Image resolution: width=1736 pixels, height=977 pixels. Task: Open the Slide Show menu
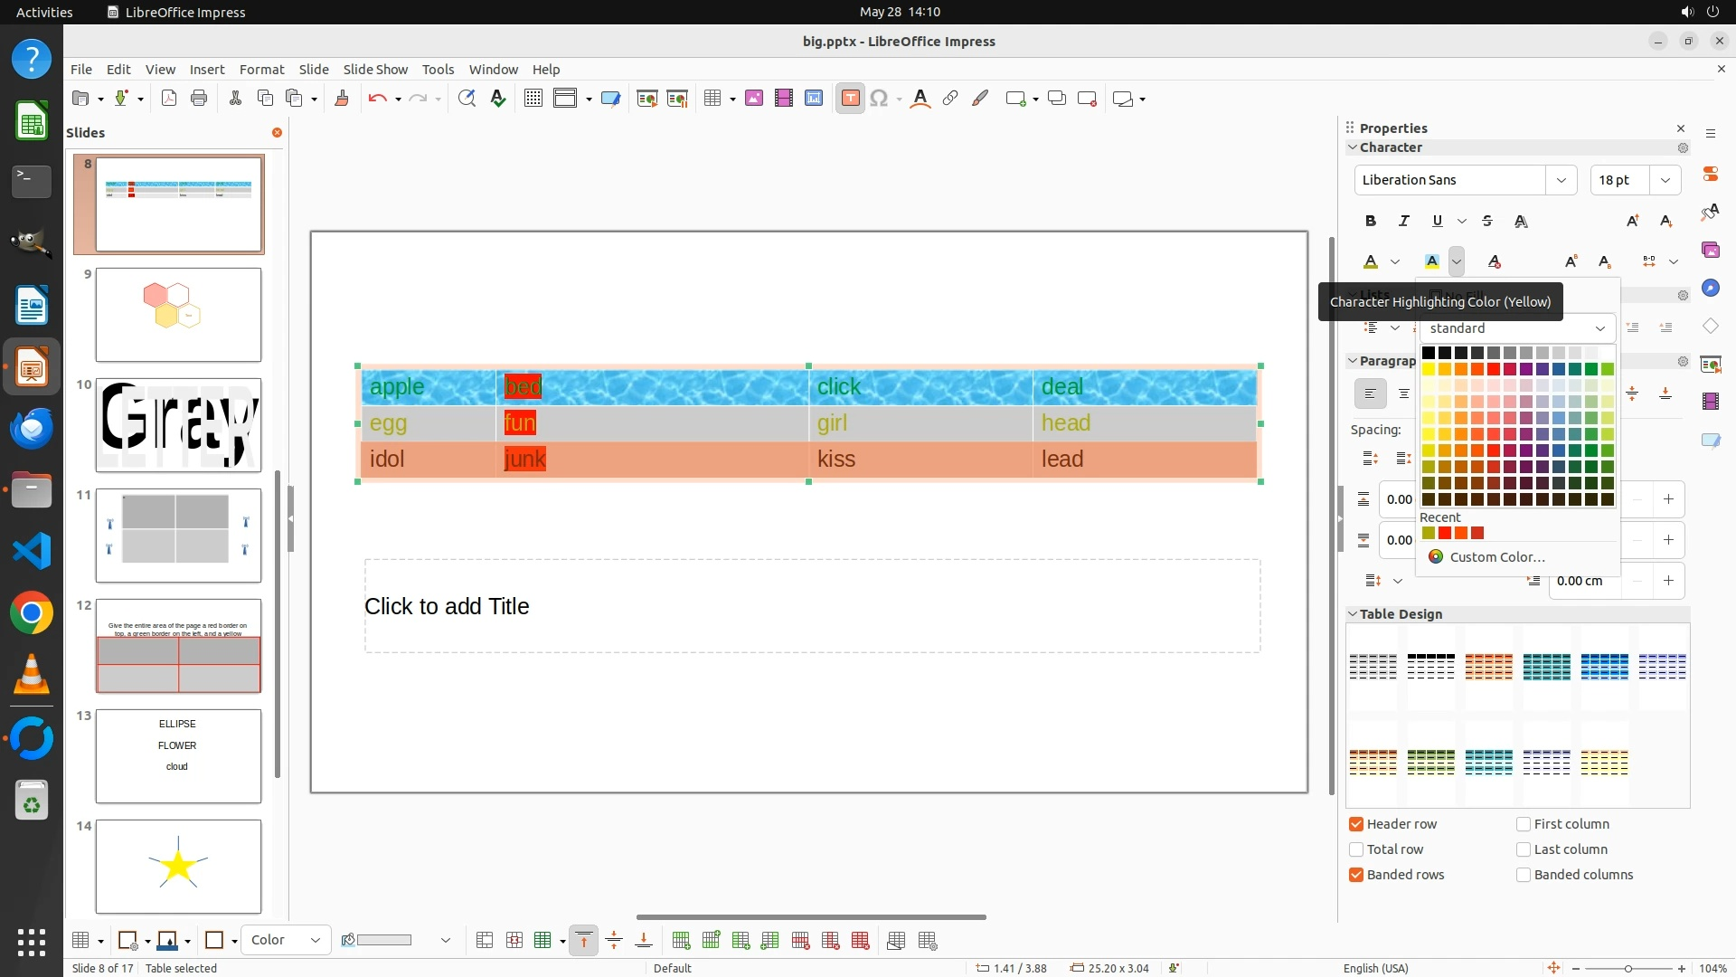375,69
